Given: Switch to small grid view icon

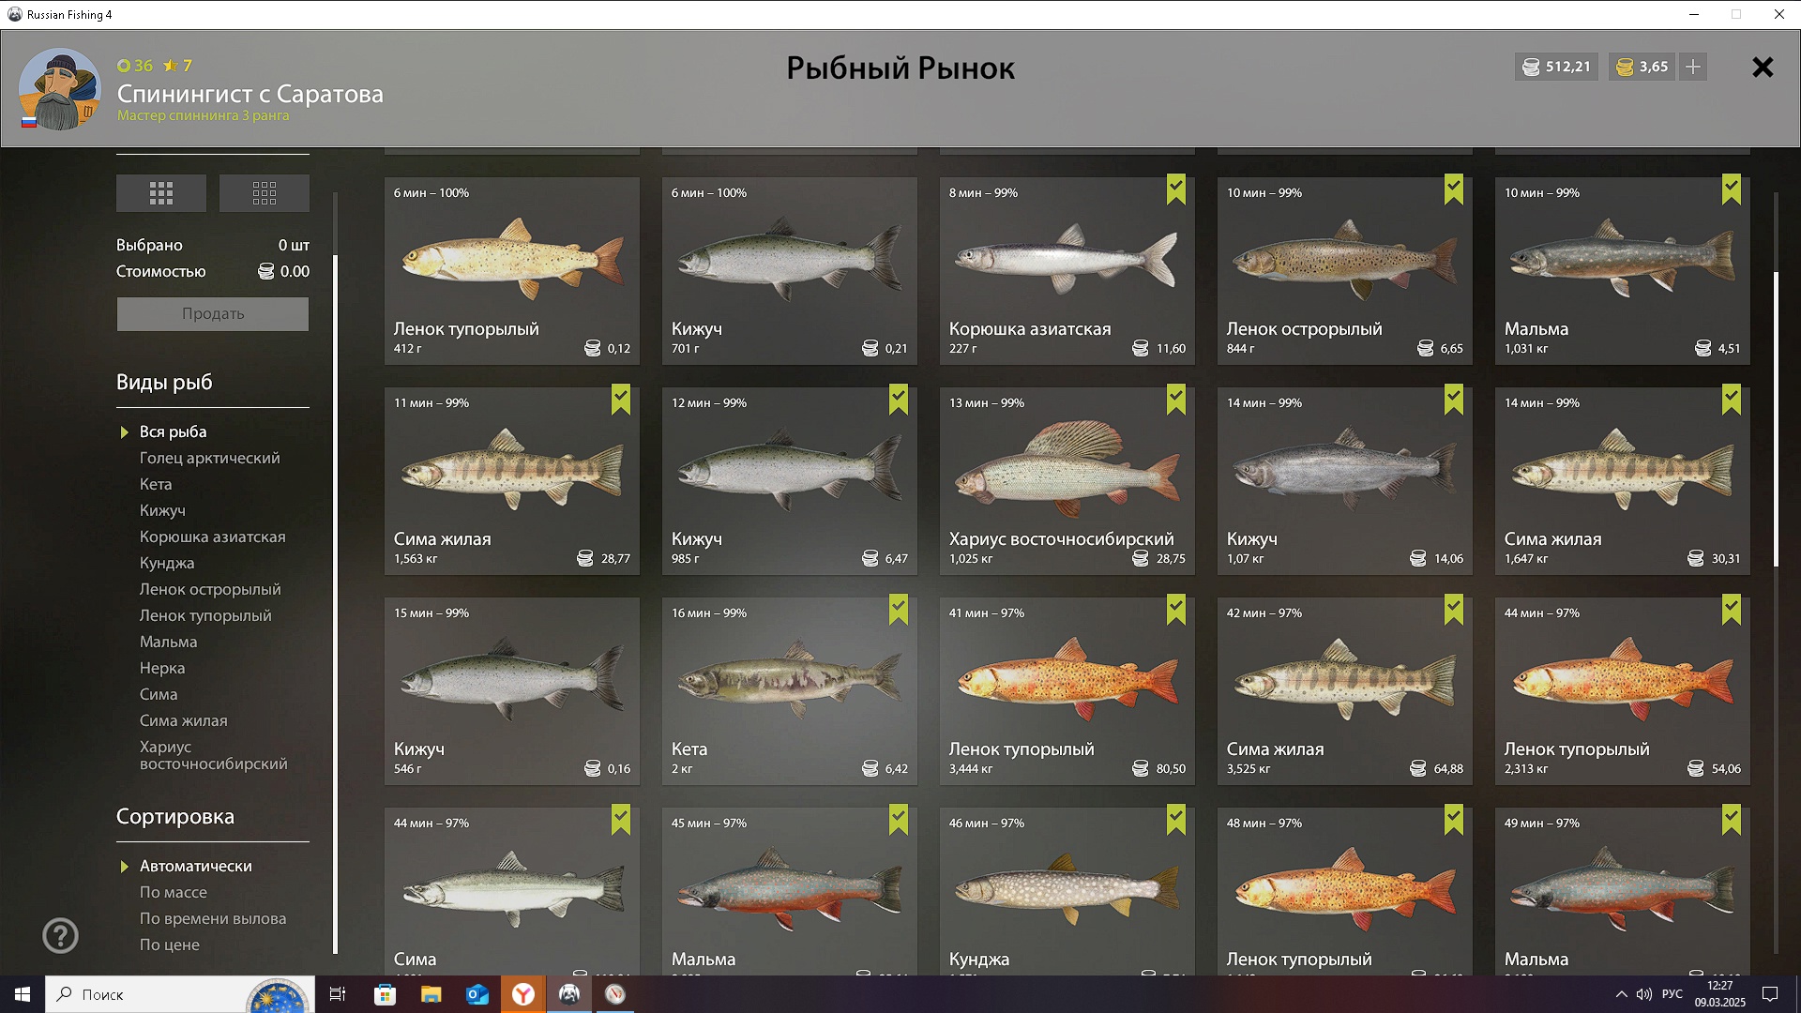Looking at the screenshot, I should tap(265, 193).
